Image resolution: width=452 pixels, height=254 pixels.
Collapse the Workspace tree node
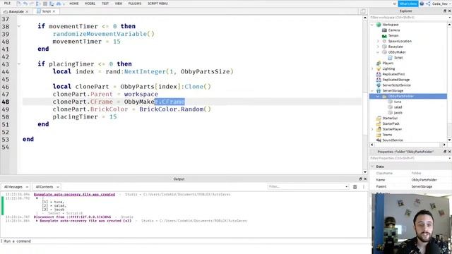pyautogui.click(x=372, y=25)
